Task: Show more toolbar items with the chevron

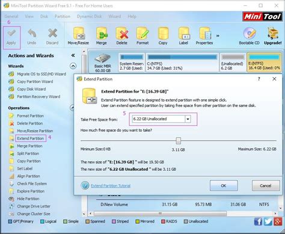Action: tap(218, 36)
